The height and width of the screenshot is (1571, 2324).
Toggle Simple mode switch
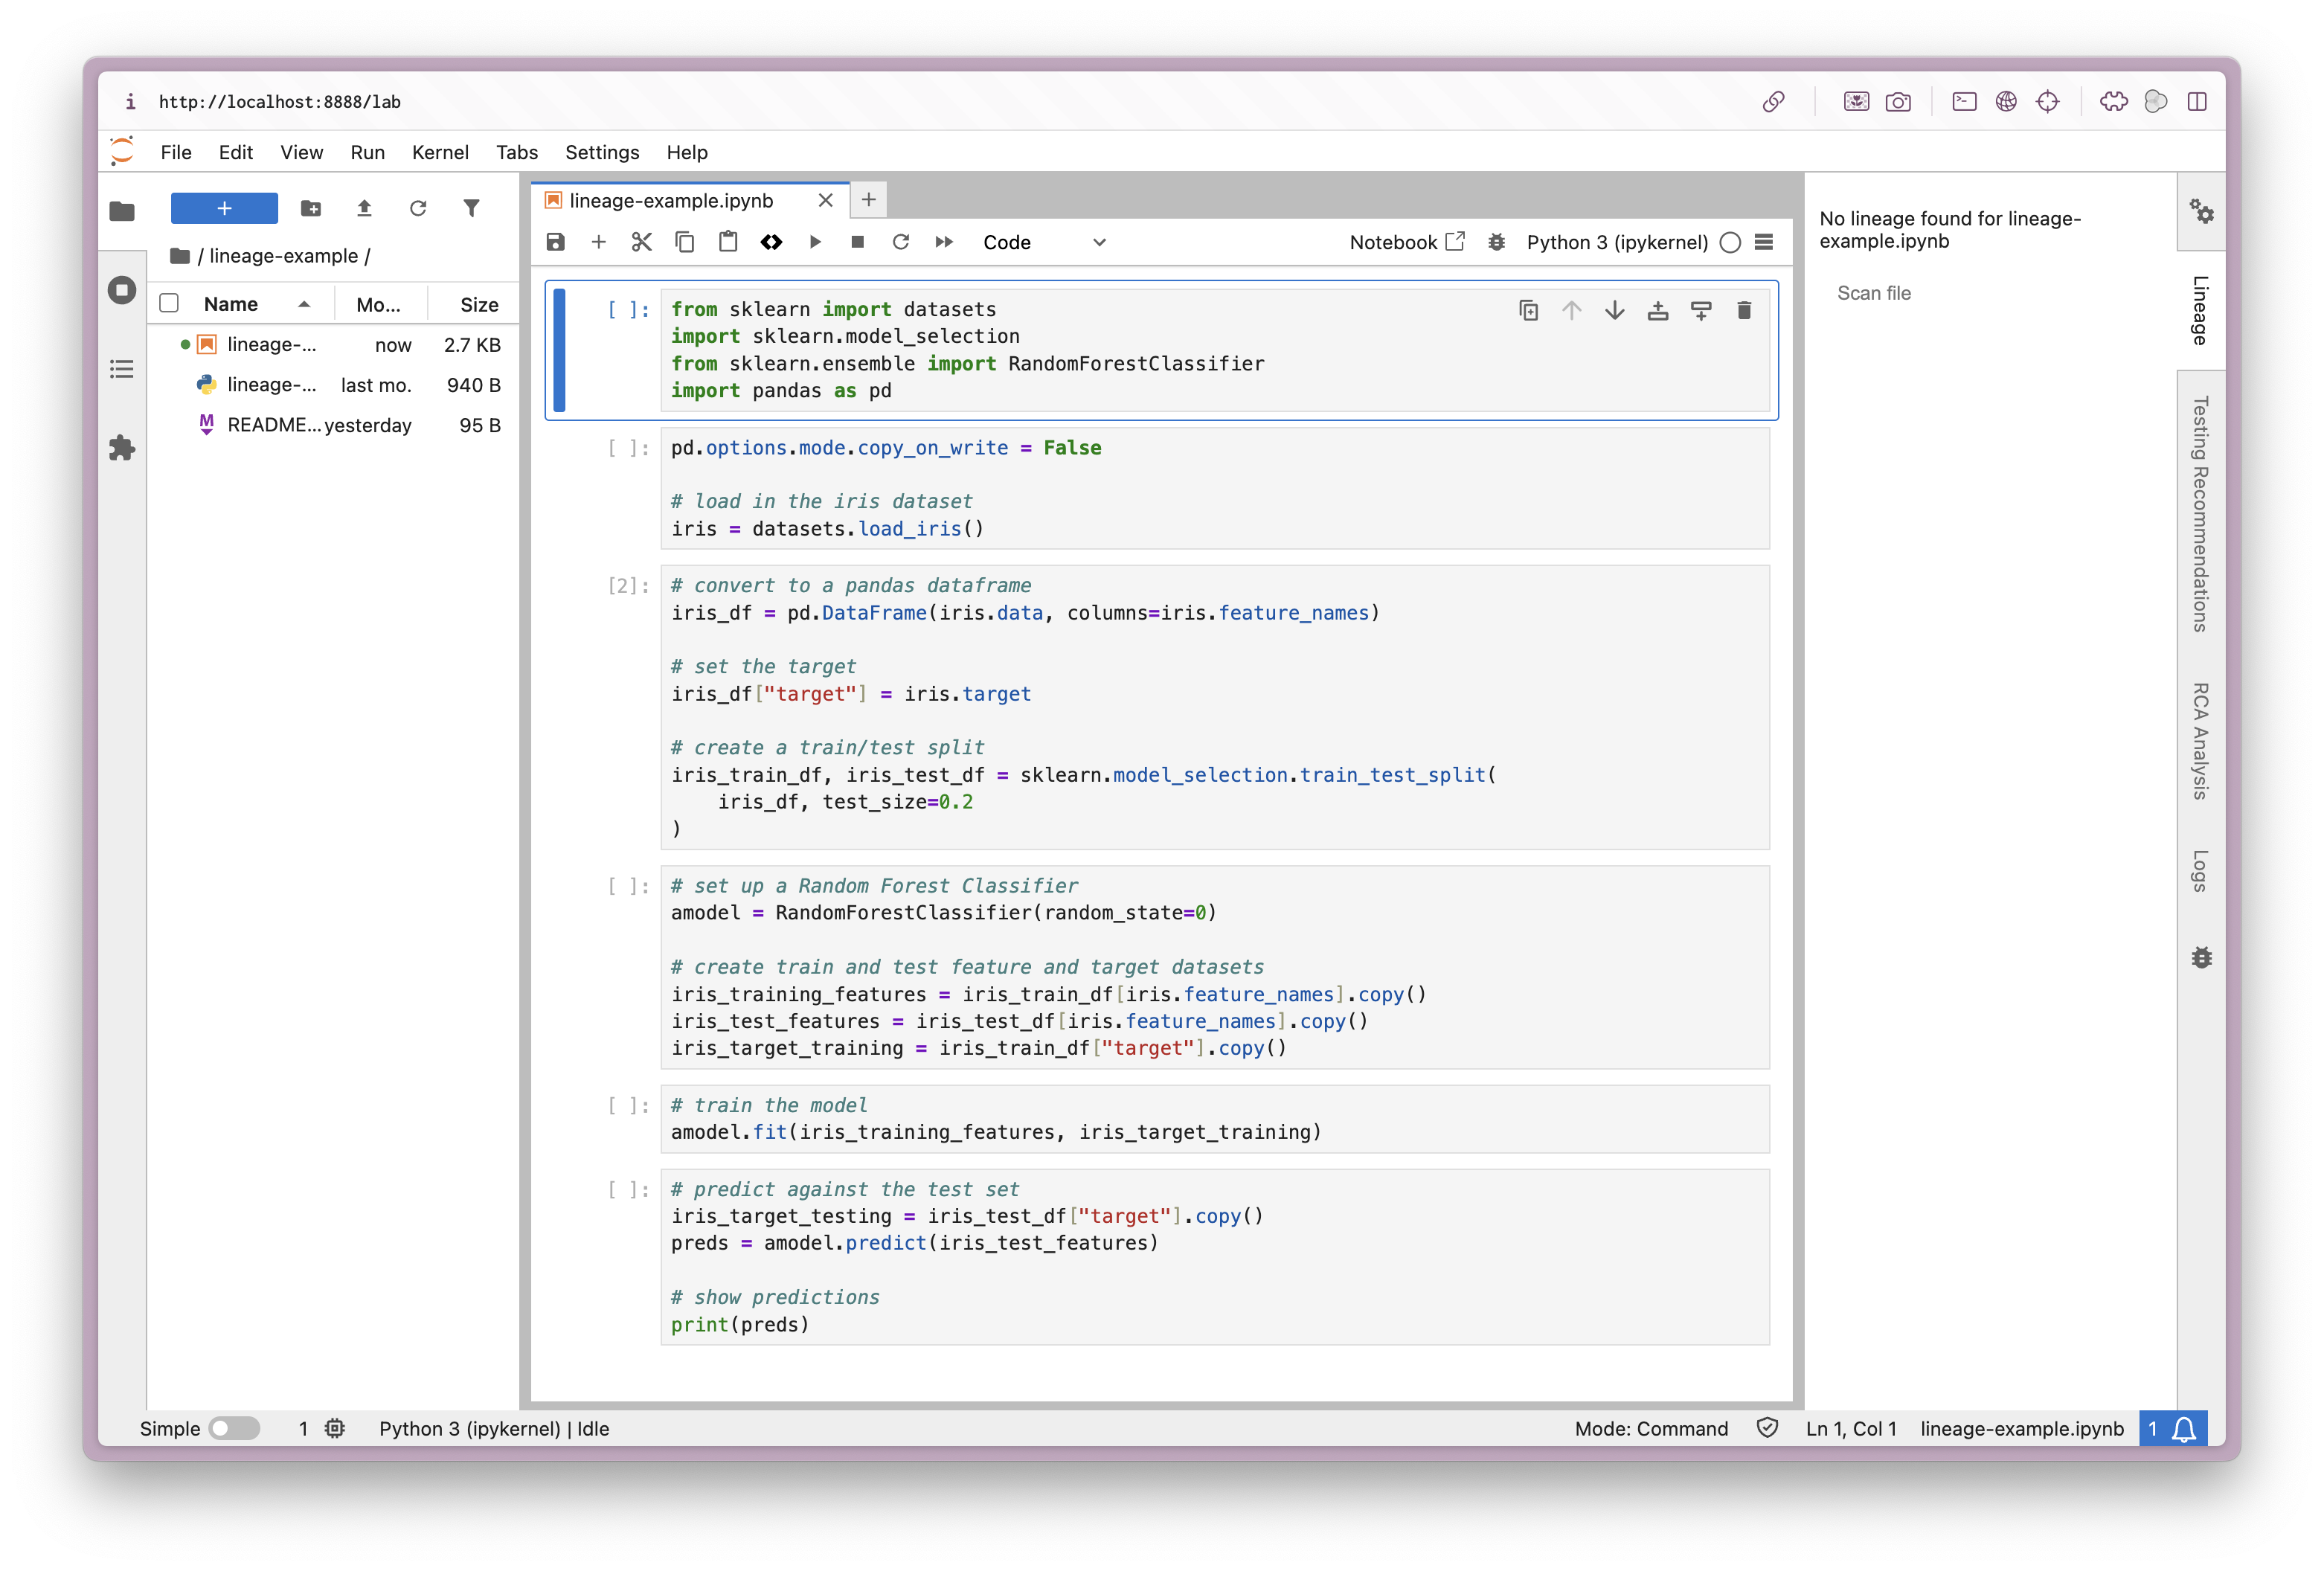234,1428
